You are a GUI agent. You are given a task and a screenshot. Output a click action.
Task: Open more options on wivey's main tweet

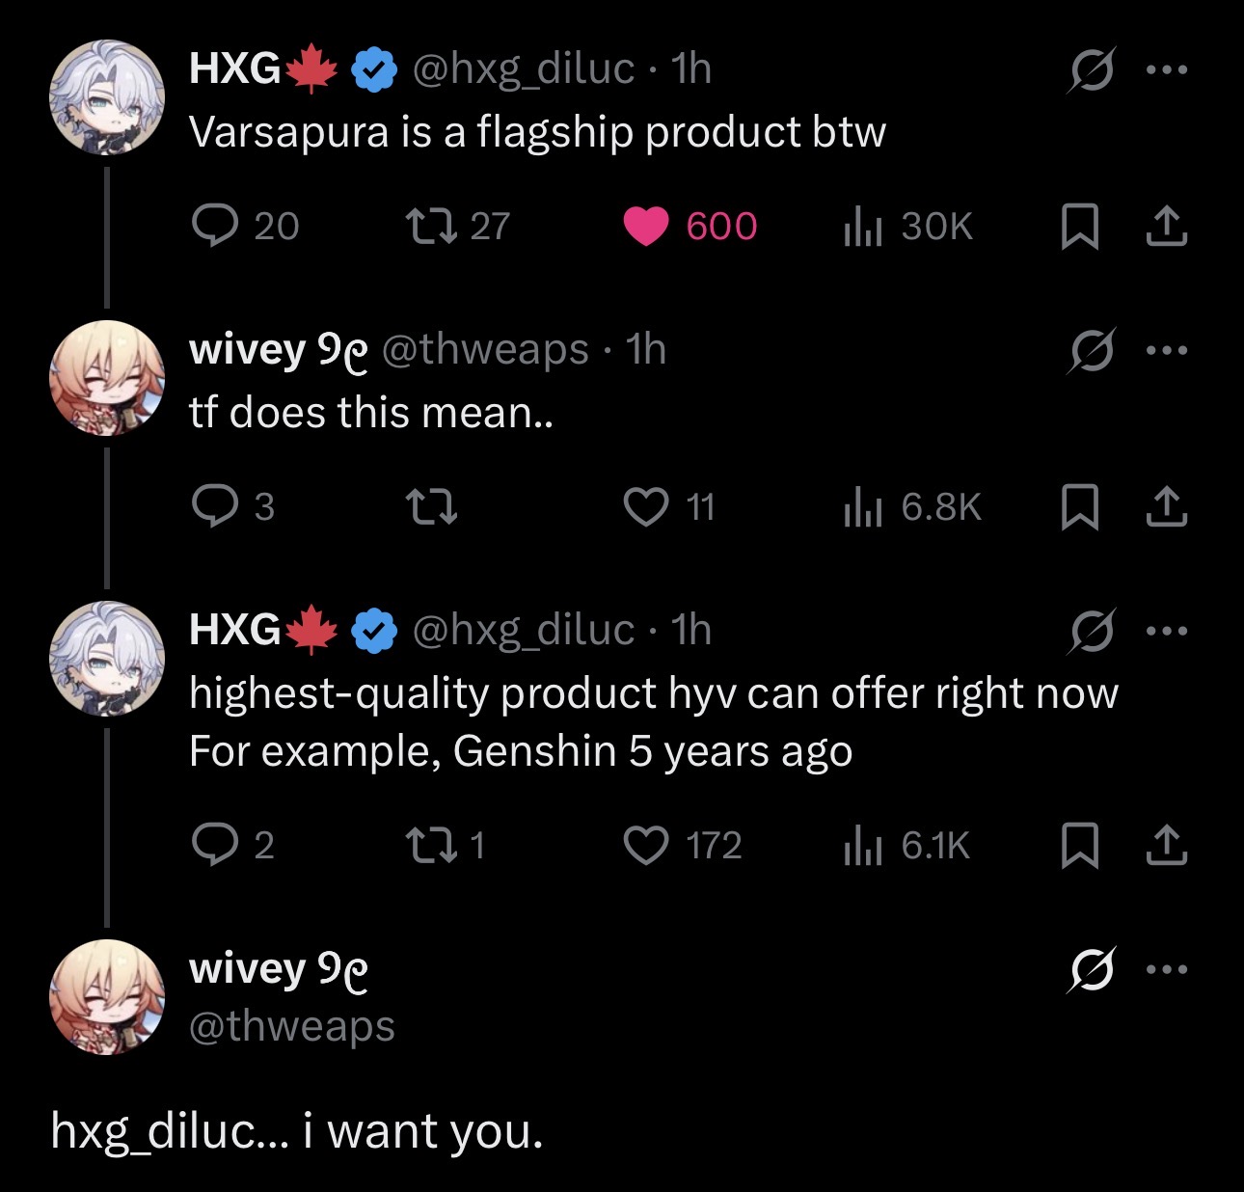tap(1167, 969)
